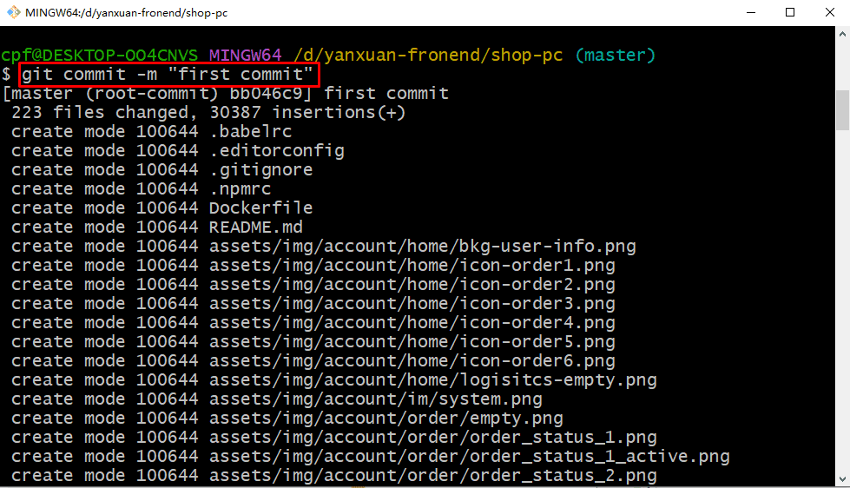Maximize the MINGW64 terminal window

click(790, 12)
